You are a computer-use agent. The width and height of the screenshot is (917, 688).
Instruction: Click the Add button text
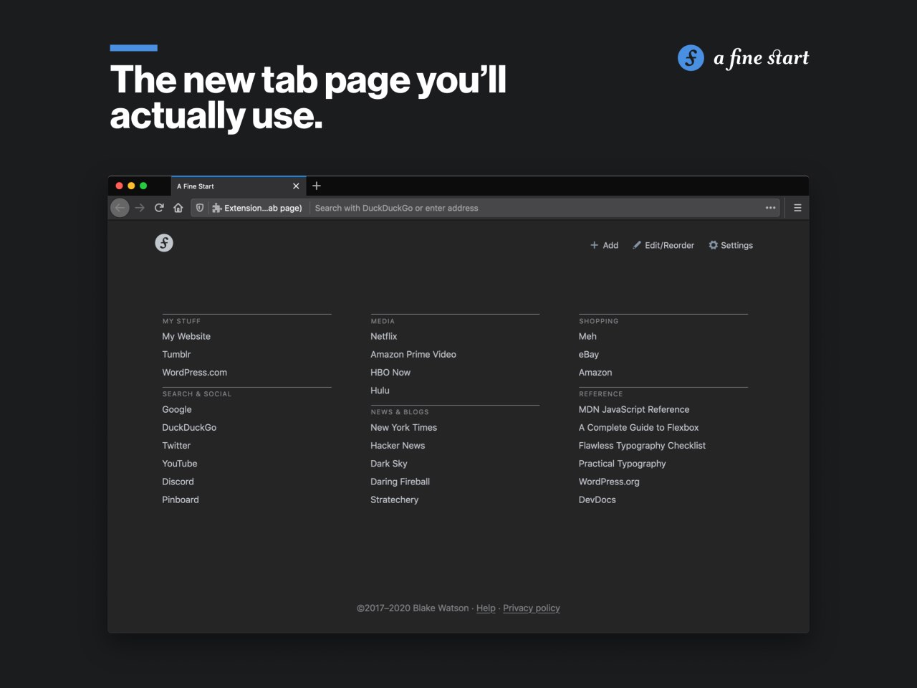(610, 245)
